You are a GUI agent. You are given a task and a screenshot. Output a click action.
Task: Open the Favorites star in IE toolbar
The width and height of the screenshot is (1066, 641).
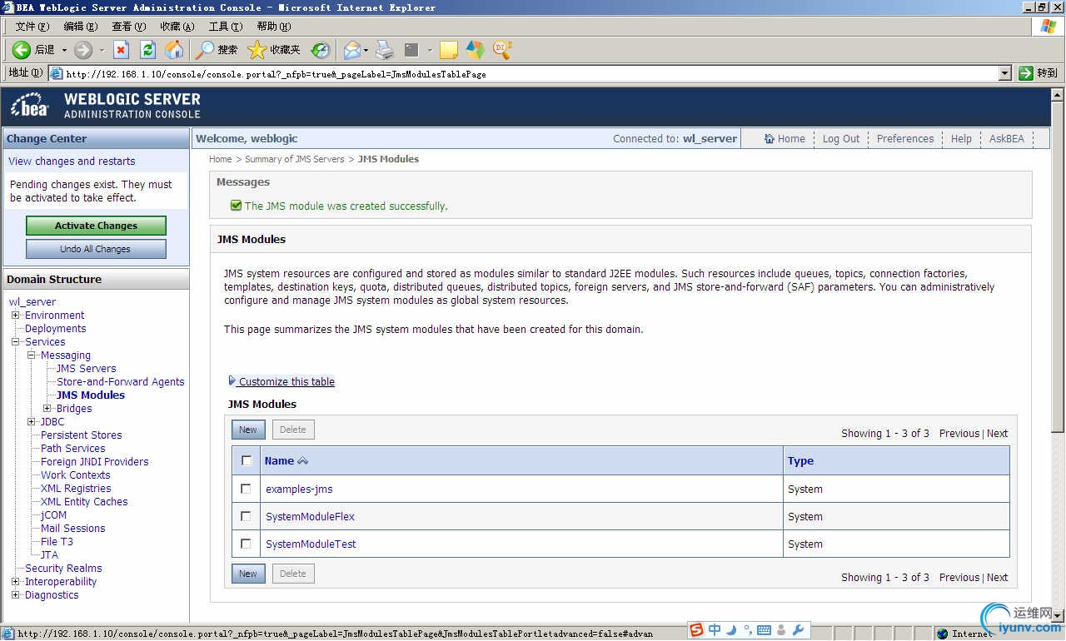pyautogui.click(x=257, y=50)
